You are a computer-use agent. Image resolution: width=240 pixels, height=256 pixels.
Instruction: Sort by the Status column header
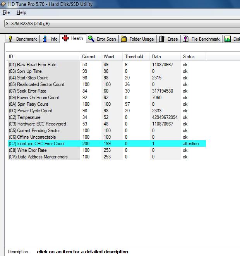(x=193, y=57)
